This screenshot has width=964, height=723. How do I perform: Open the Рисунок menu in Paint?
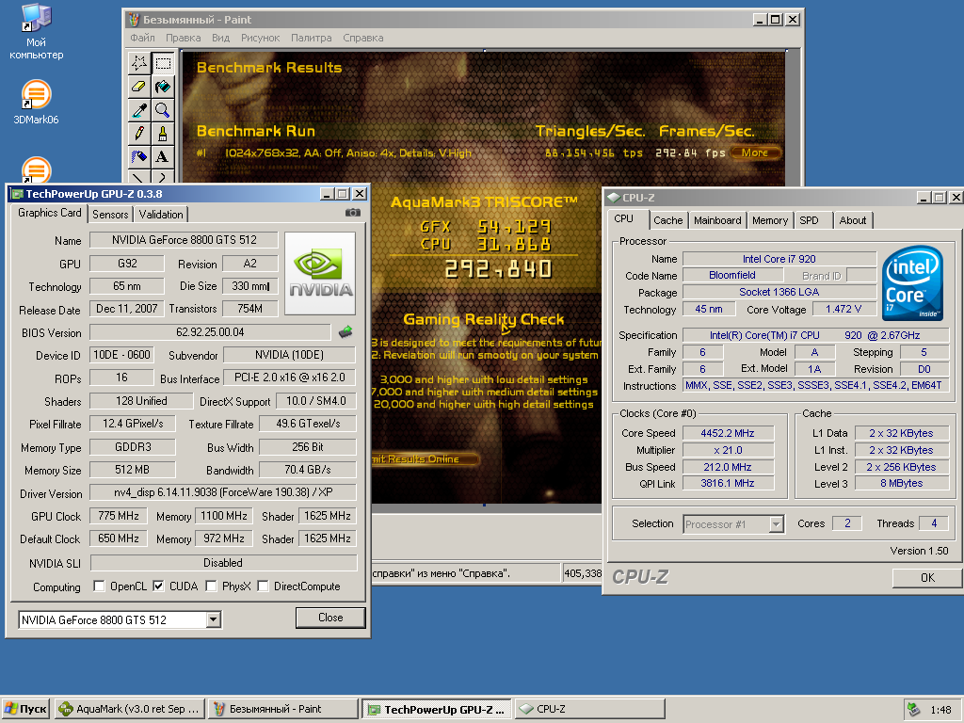[260, 38]
